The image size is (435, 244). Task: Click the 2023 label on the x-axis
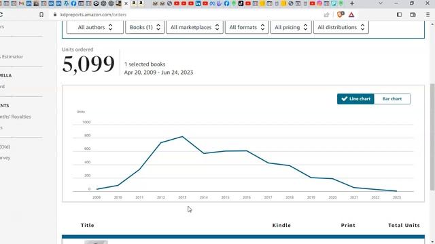[x=397, y=197]
